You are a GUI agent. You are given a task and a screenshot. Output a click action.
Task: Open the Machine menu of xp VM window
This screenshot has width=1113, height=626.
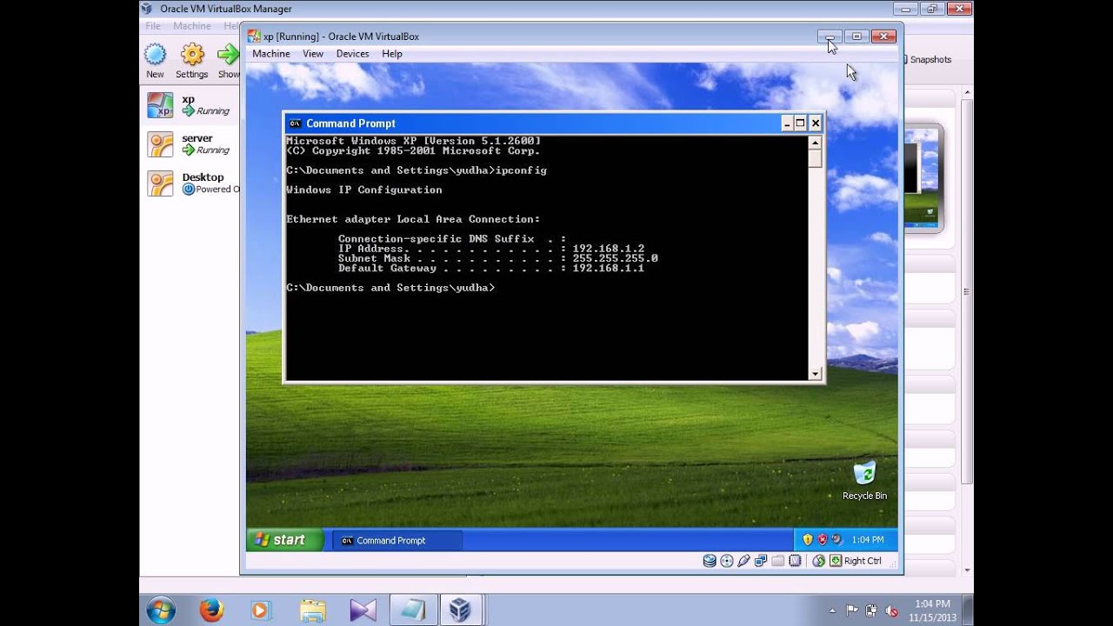click(x=271, y=54)
